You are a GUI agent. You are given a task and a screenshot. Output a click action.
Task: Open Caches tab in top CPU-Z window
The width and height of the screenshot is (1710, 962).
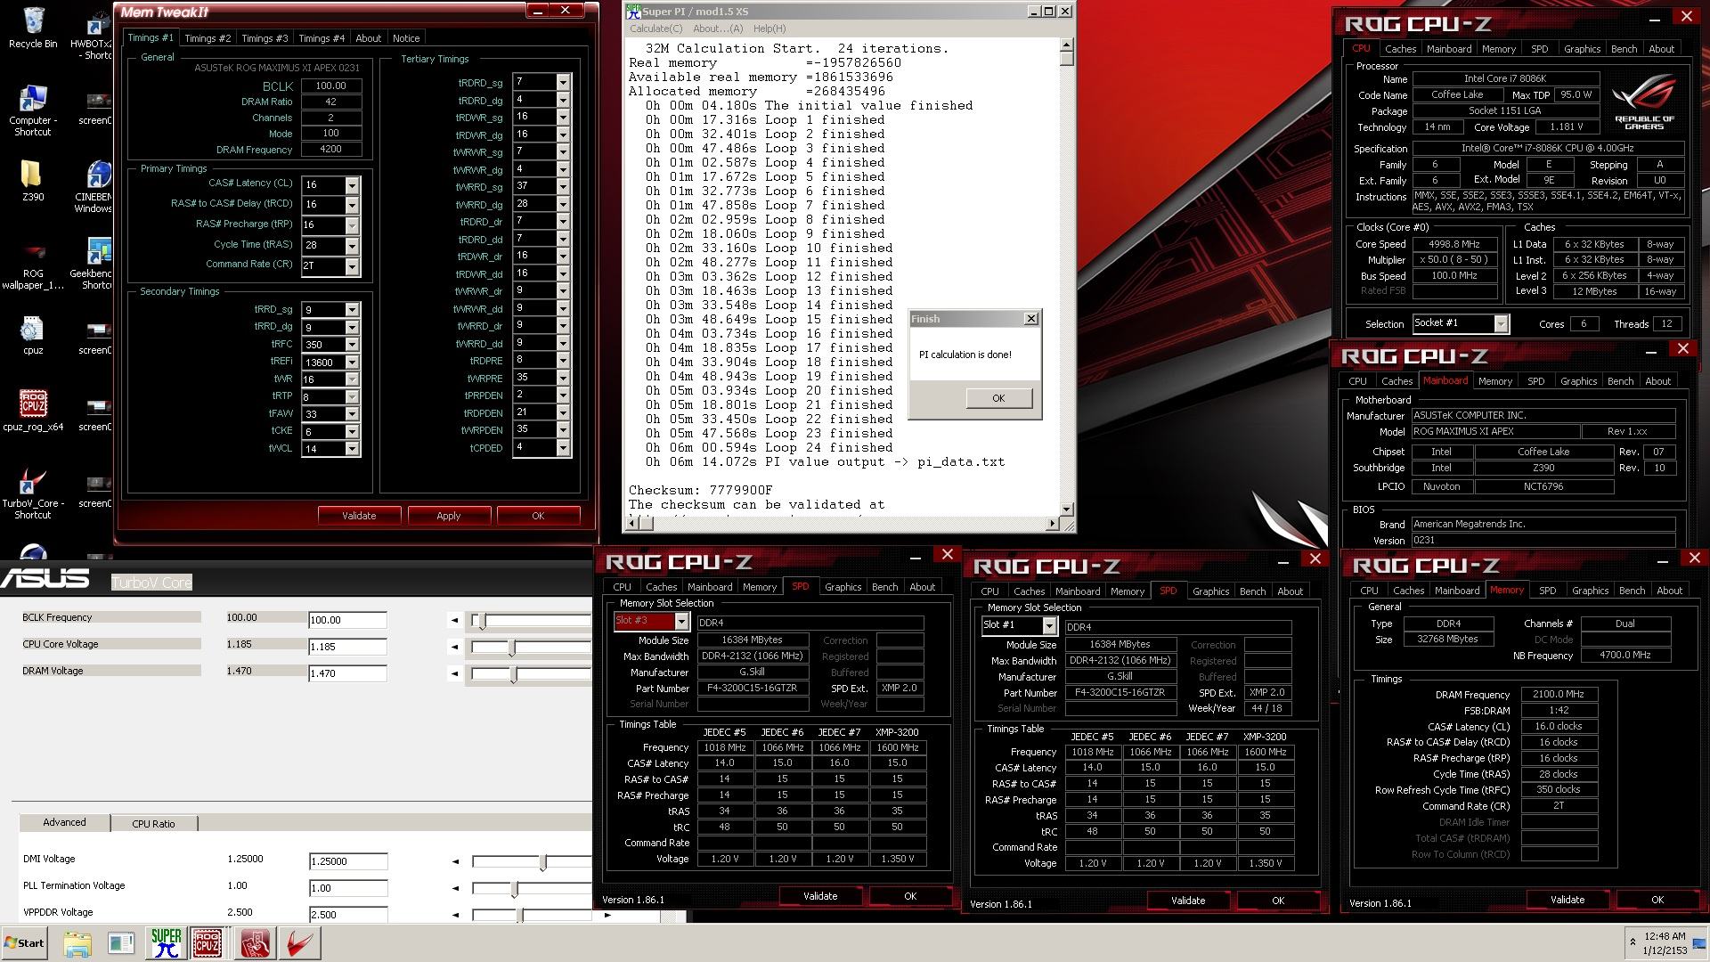1400,49
